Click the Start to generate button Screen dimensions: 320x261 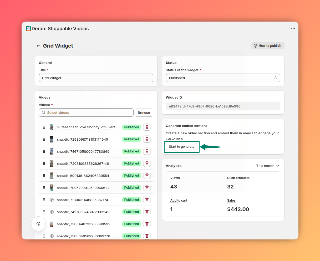pyautogui.click(x=182, y=147)
